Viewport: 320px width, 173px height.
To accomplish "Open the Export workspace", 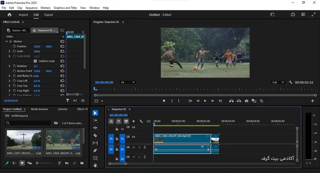I will point(49,15).
